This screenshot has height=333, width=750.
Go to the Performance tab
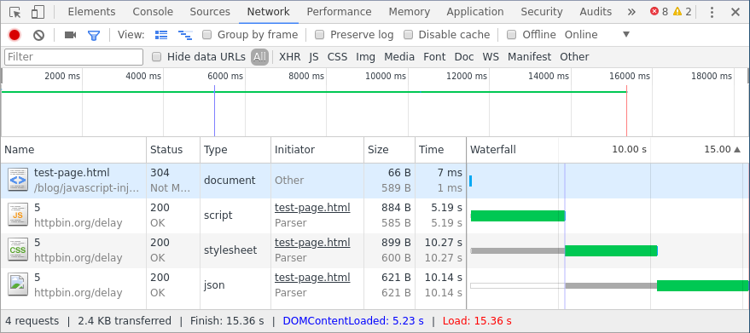pos(339,11)
